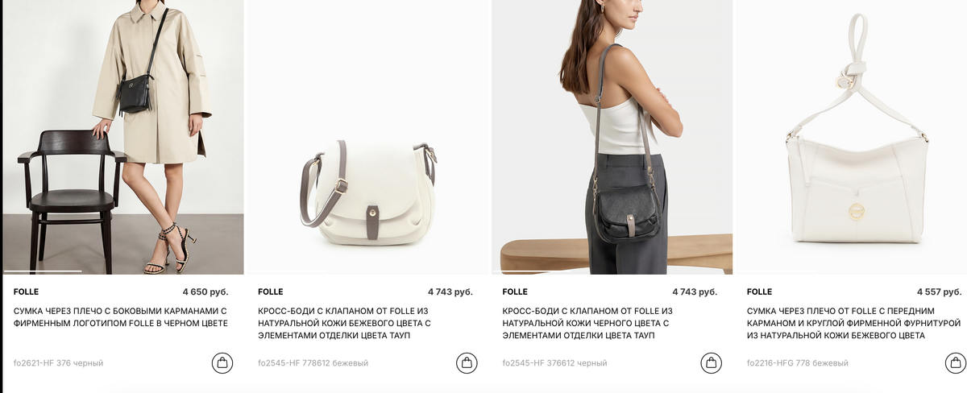Add black fo2545-HF 376612 bag to cart
967x393 pixels.
tap(711, 363)
